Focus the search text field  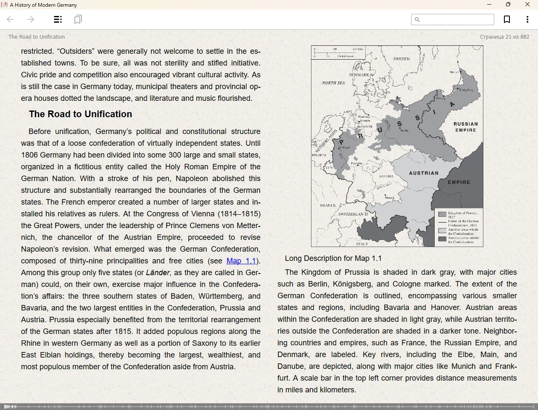[x=456, y=20]
